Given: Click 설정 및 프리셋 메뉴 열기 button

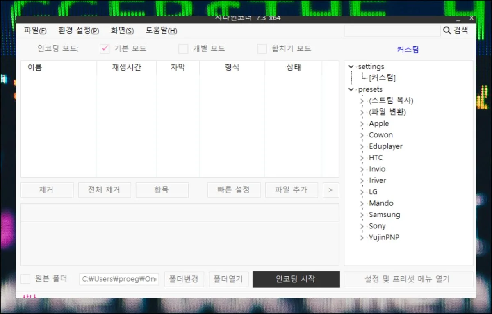Looking at the screenshot, I should [408, 279].
